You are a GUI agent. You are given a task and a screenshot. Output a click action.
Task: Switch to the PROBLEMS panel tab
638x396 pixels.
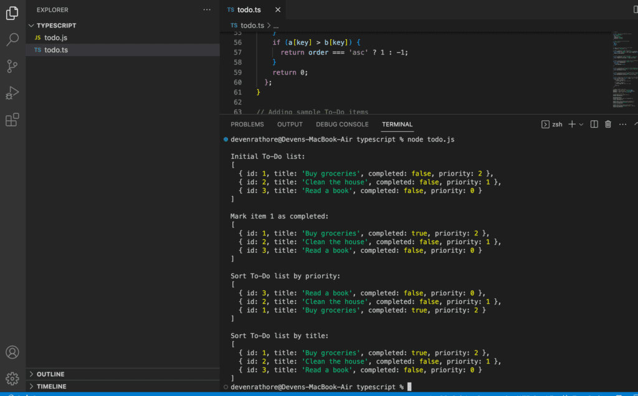click(247, 125)
